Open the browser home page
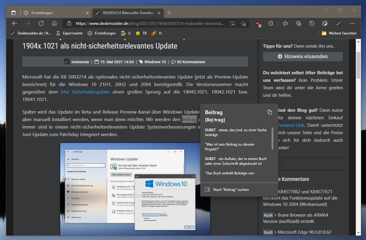Viewport: 366px width, 240px height. click(x=54, y=23)
